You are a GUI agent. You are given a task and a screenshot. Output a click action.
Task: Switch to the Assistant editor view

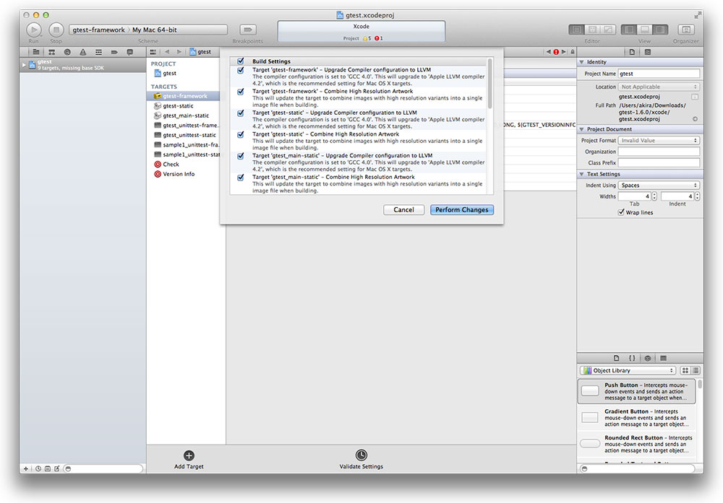(x=593, y=30)
